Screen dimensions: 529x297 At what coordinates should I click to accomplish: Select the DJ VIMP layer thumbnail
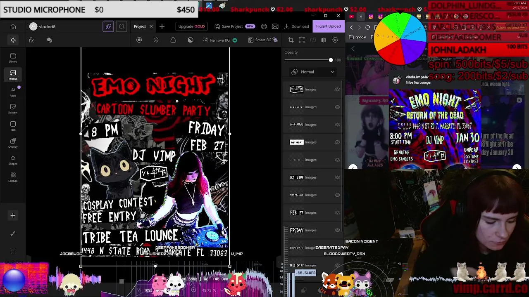pyautogui.click(x=297, y=177)
